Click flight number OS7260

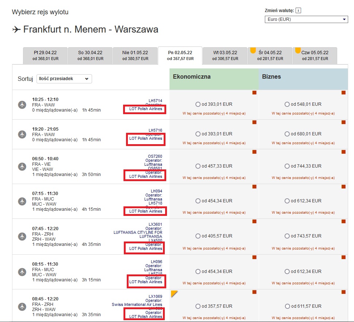155,156
